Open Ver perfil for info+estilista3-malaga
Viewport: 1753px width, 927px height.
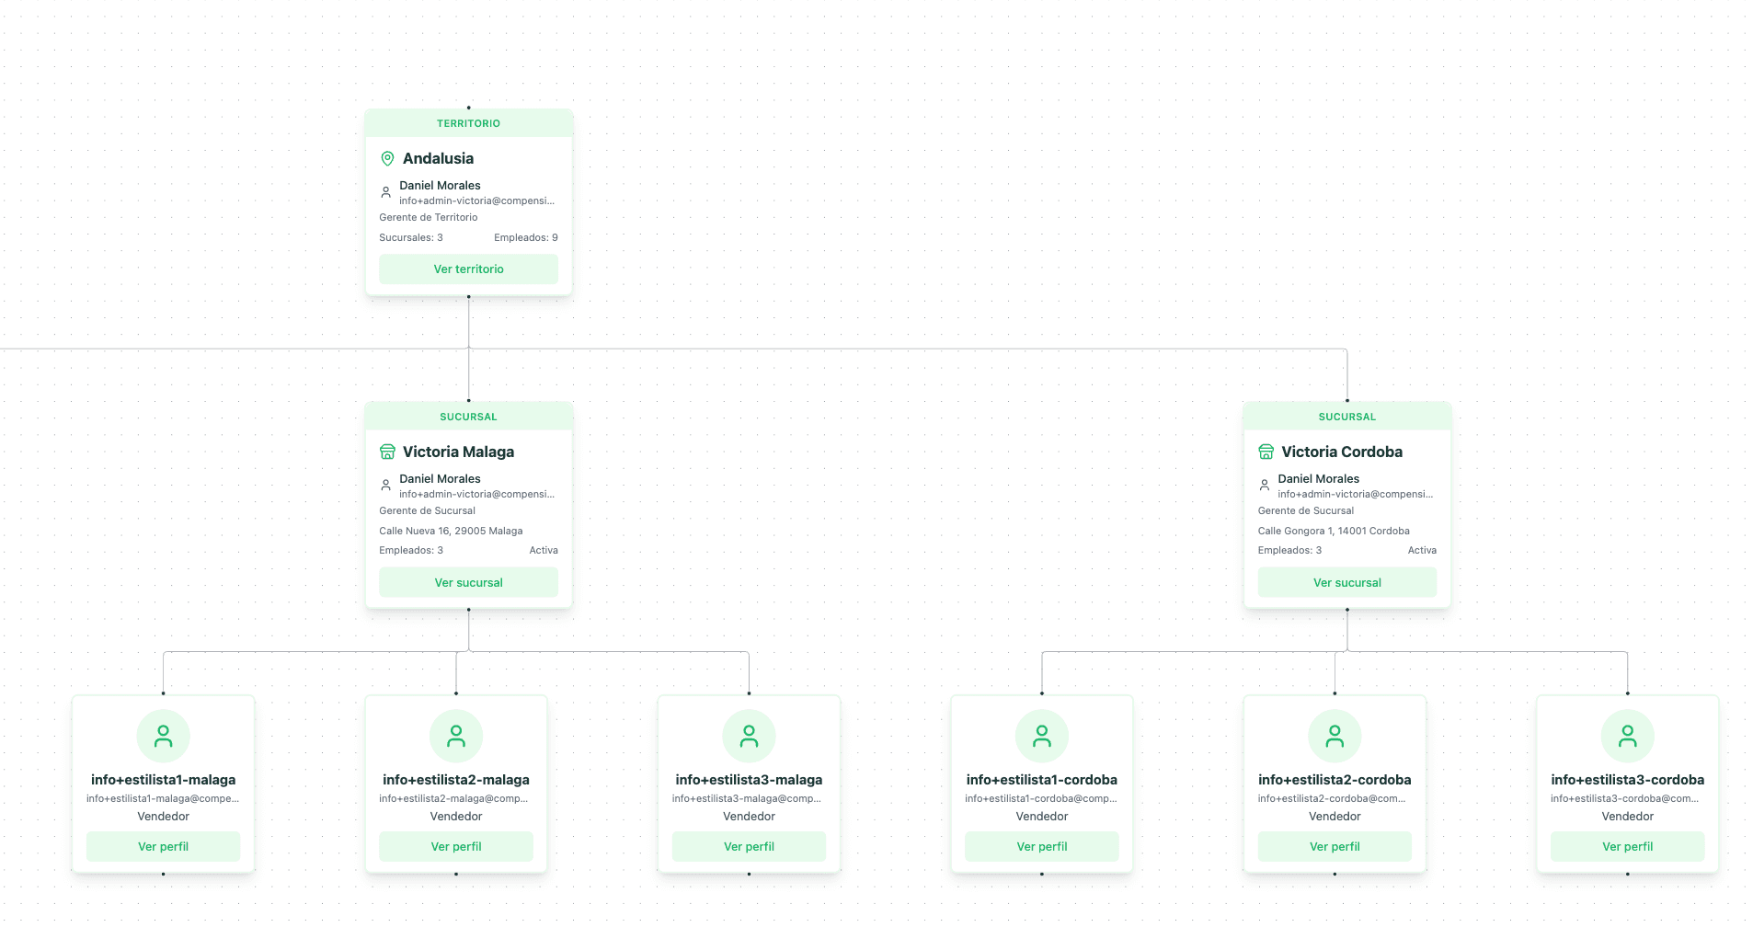(749, 847)
